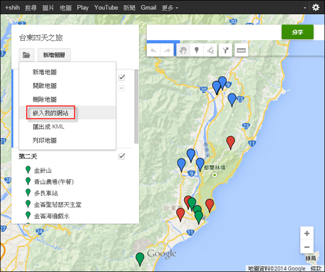The image size is (325, 272).
Task: Open 地圖 link in top bar
Action: [65, 8]
